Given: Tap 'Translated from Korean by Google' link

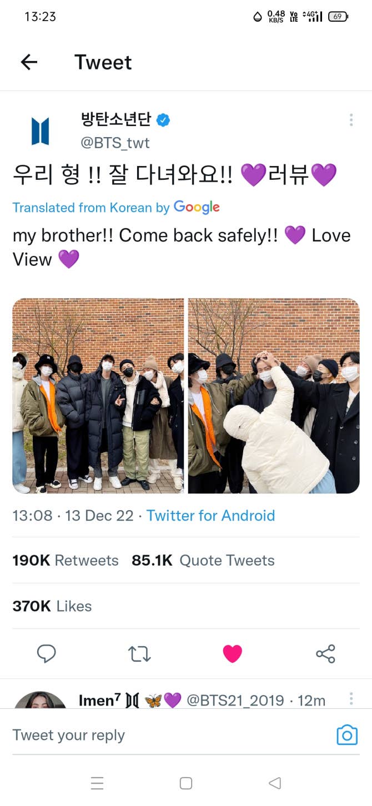Looking at the screenshot, I should point(116,208).
